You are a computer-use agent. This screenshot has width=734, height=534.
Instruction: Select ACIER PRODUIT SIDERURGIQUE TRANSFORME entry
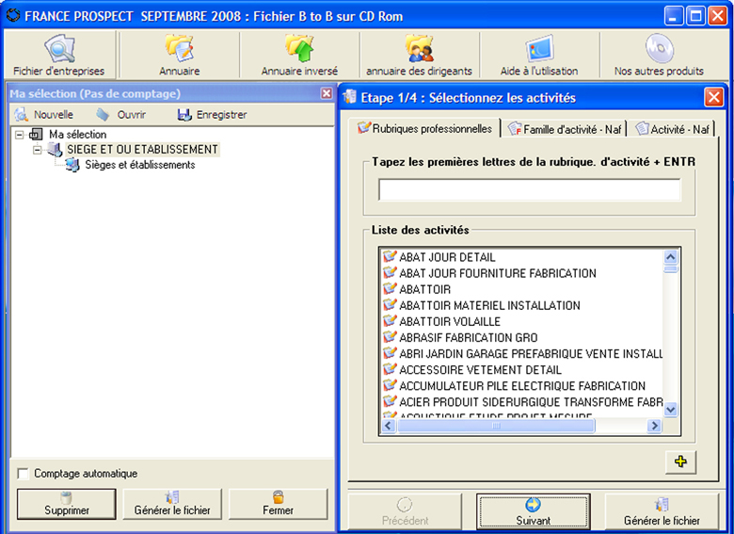[531, 402]
